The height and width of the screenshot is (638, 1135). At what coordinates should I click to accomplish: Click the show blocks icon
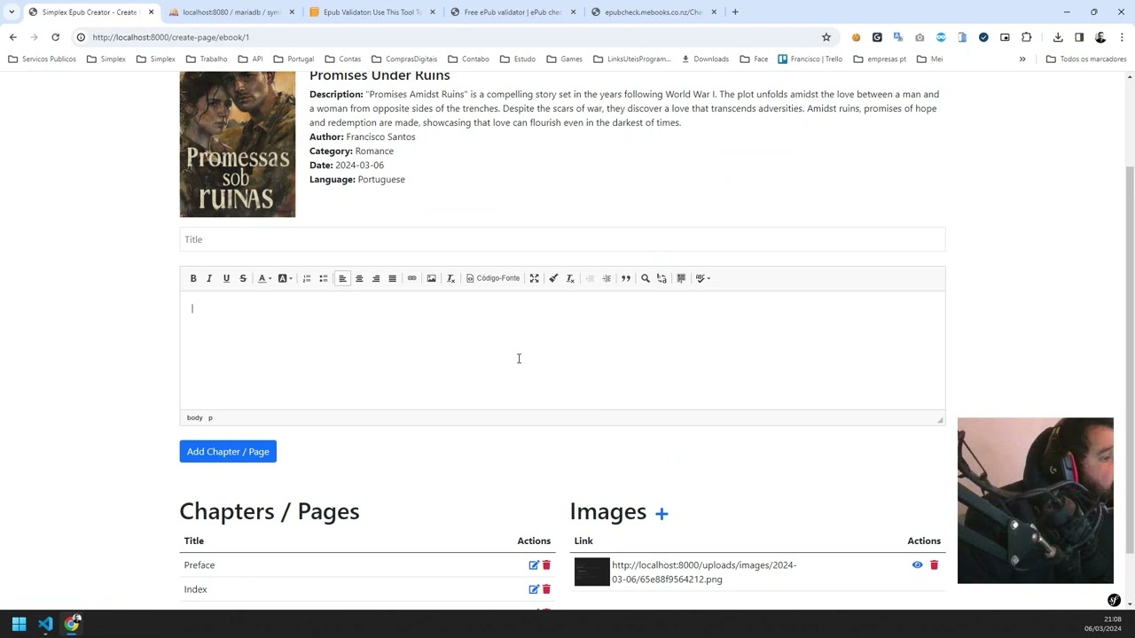pos(681,278)
